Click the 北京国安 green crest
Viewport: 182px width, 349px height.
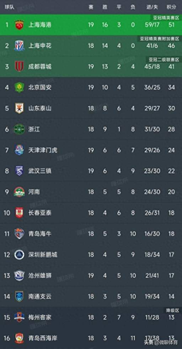pyautogui.click(x=19, y=87)
